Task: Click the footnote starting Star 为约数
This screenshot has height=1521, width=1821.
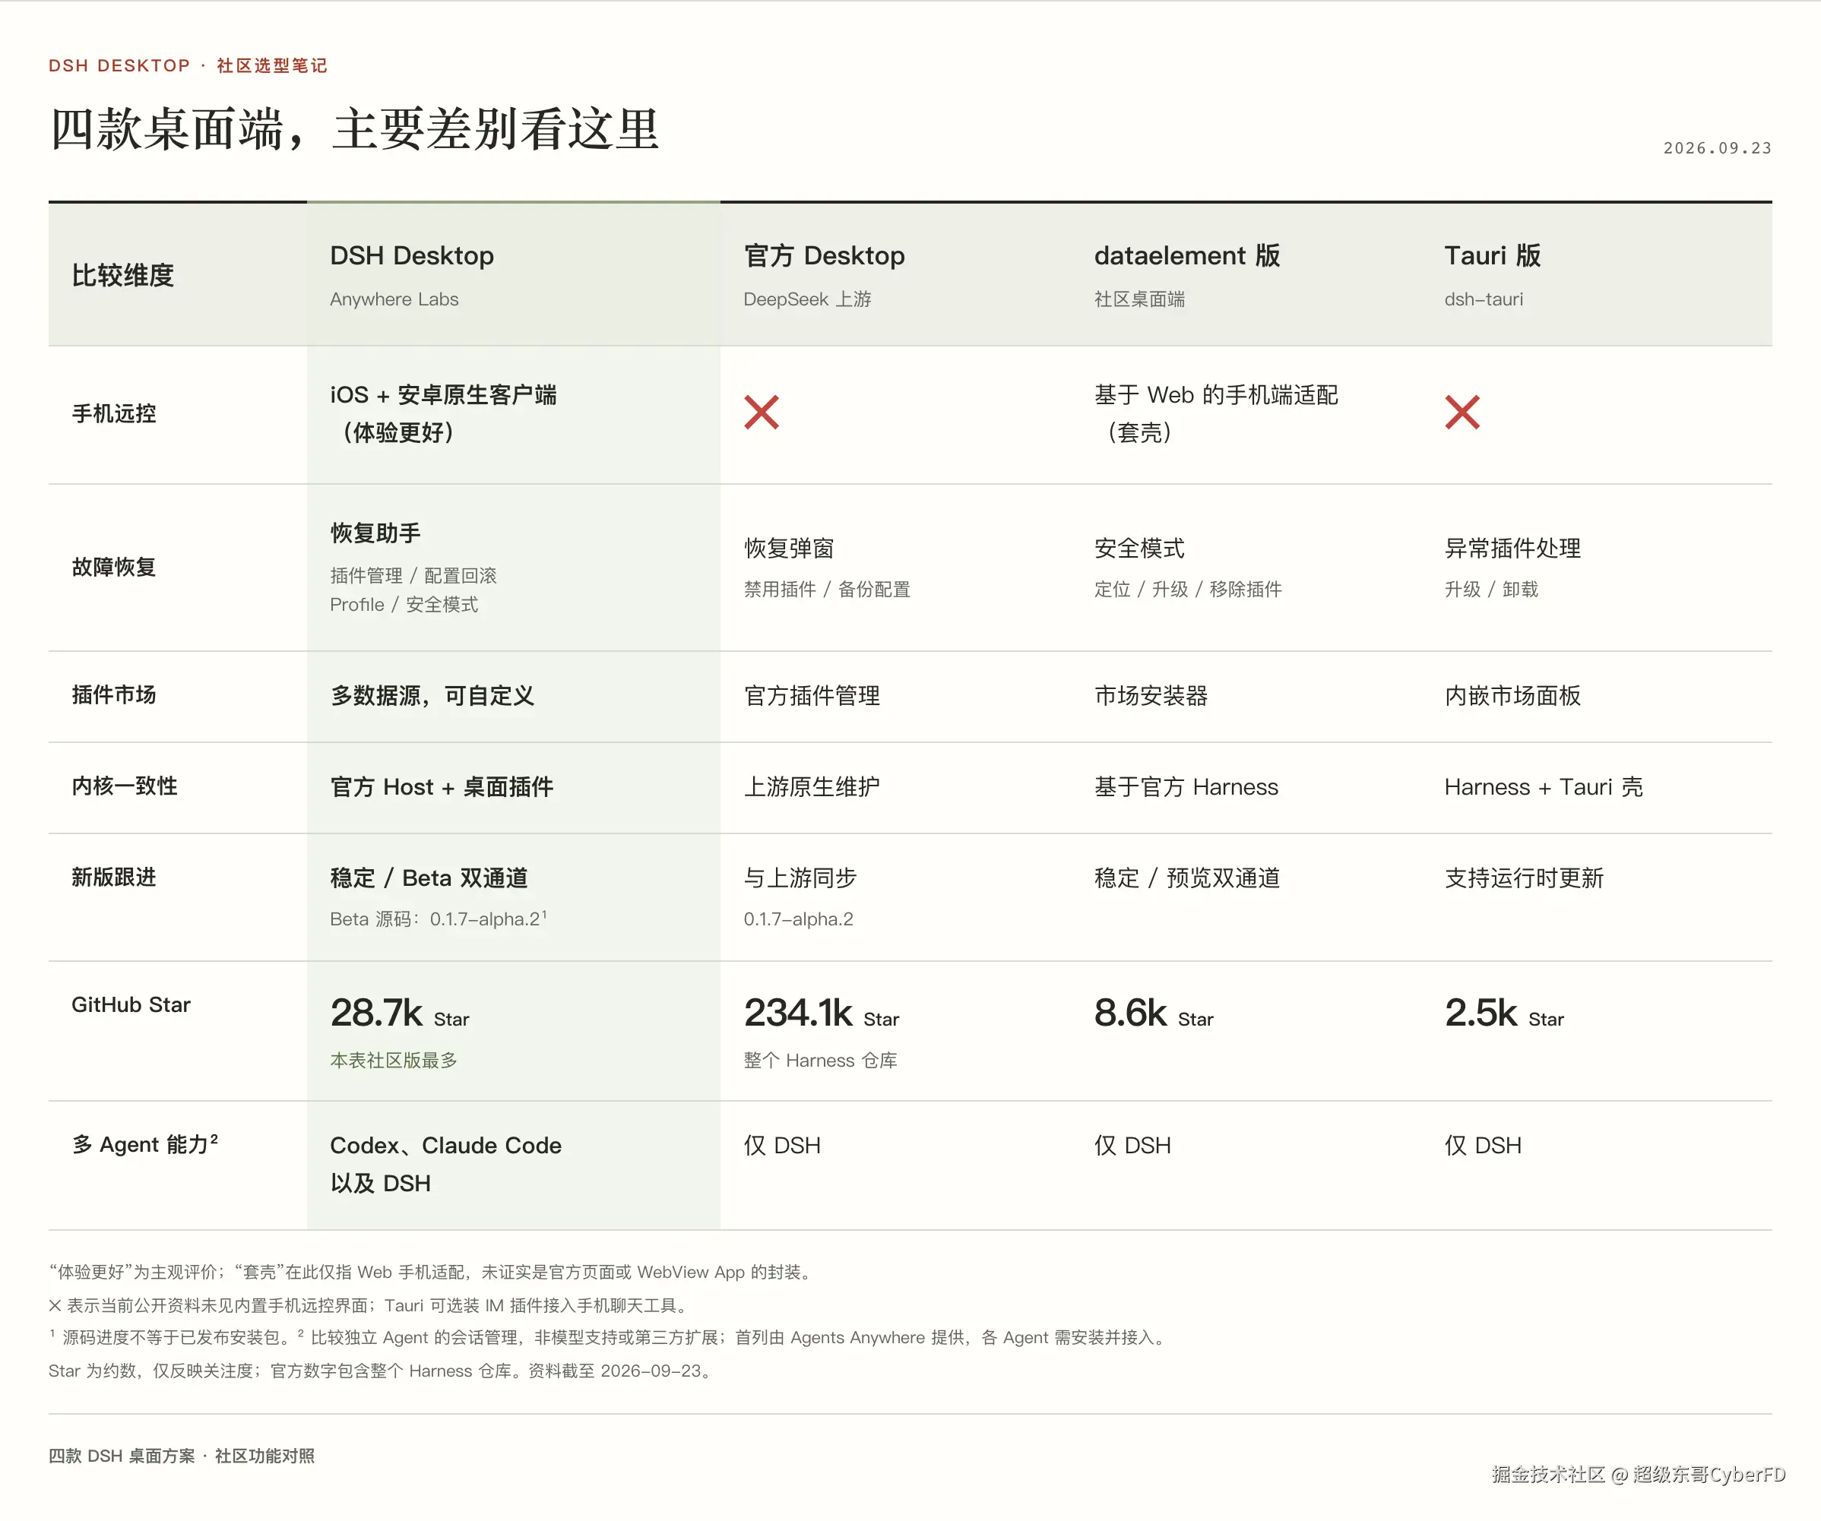Action: 382,1371
